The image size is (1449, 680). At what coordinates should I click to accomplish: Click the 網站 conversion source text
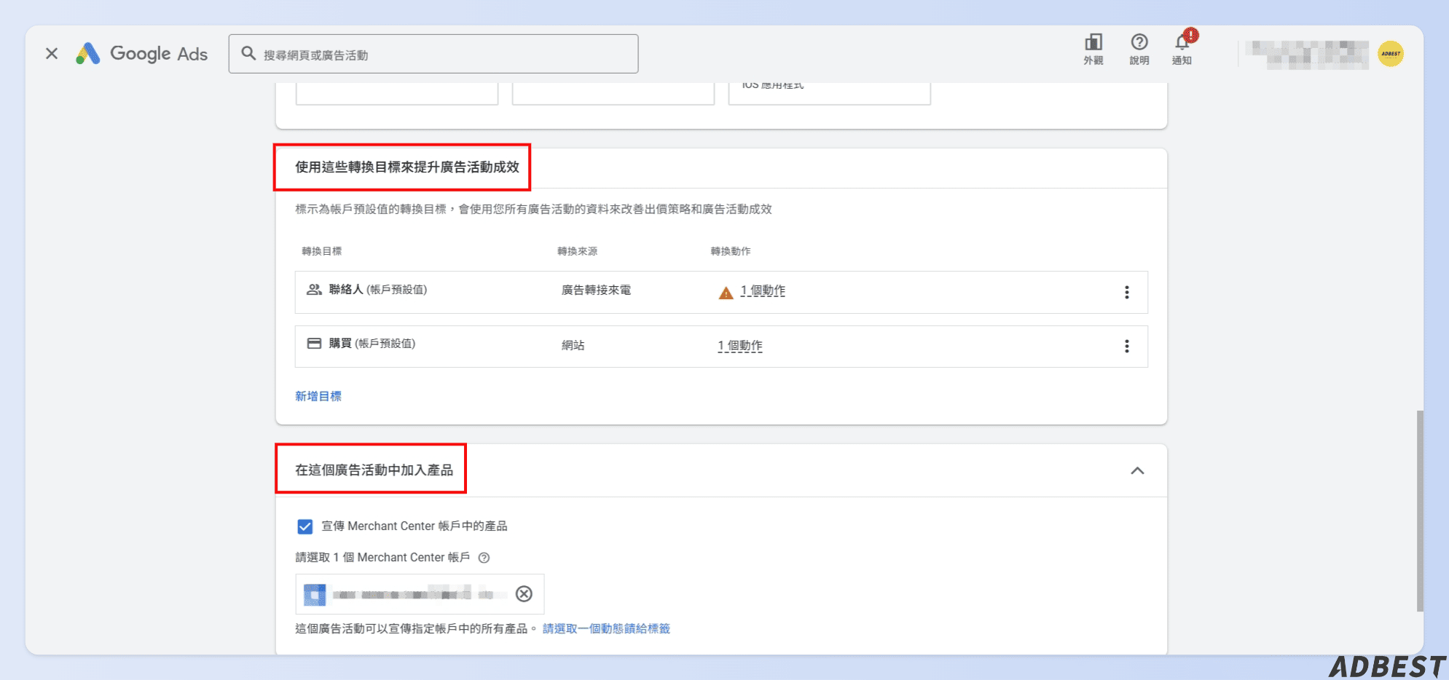573,346
